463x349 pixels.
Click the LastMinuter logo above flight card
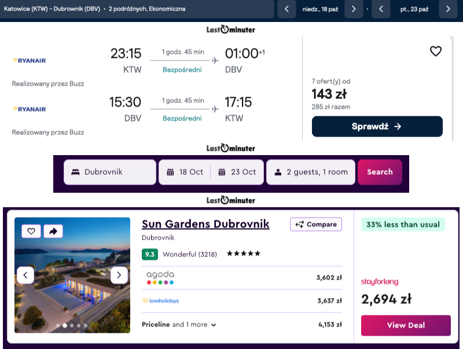tap(230, 30)
